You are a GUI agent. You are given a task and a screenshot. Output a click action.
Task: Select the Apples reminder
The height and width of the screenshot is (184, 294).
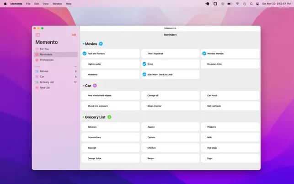pos(170,127)
